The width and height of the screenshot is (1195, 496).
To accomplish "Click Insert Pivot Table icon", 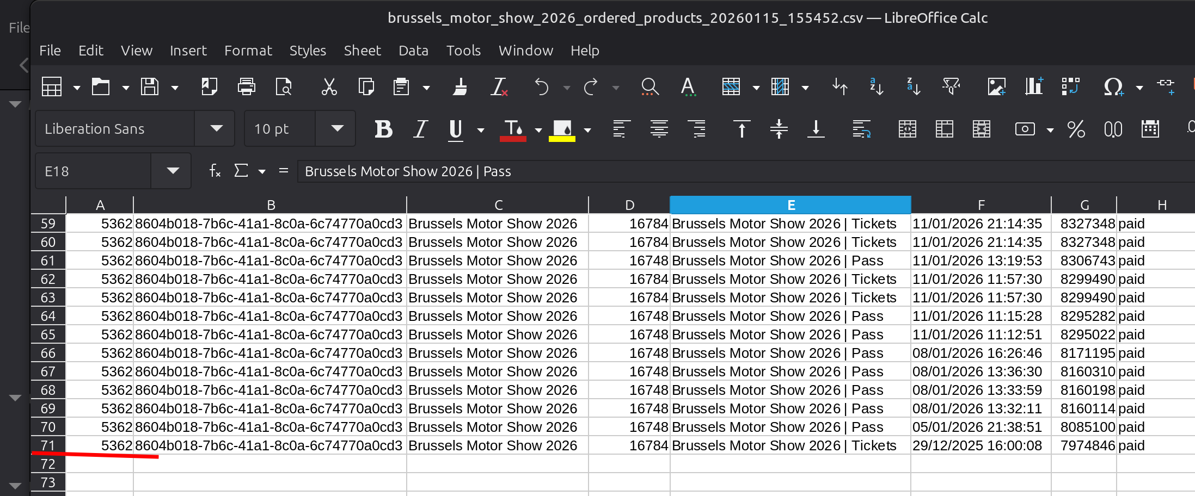I will [x=1071, y=87].
